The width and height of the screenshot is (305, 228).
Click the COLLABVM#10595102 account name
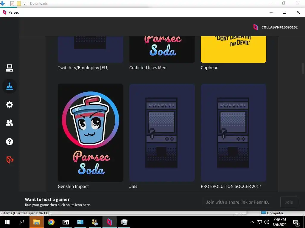coord(279,27)
